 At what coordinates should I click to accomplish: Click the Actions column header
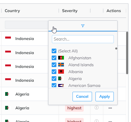pyautogui.click(x=114, y=11)
